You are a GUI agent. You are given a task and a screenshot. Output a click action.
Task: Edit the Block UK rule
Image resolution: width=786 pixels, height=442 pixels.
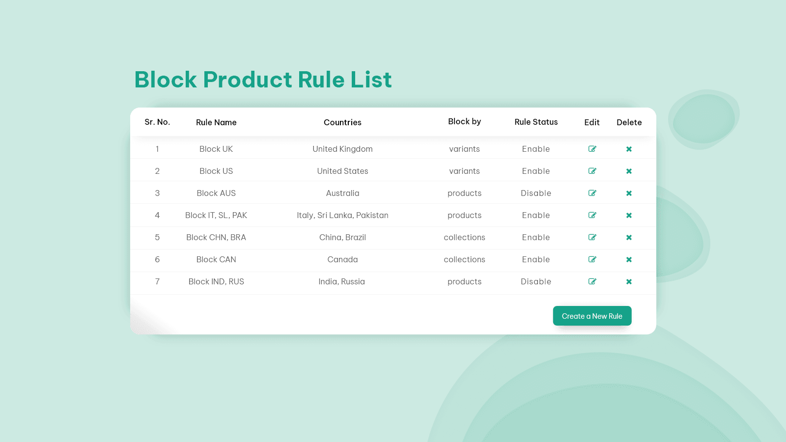coord(592,149)
